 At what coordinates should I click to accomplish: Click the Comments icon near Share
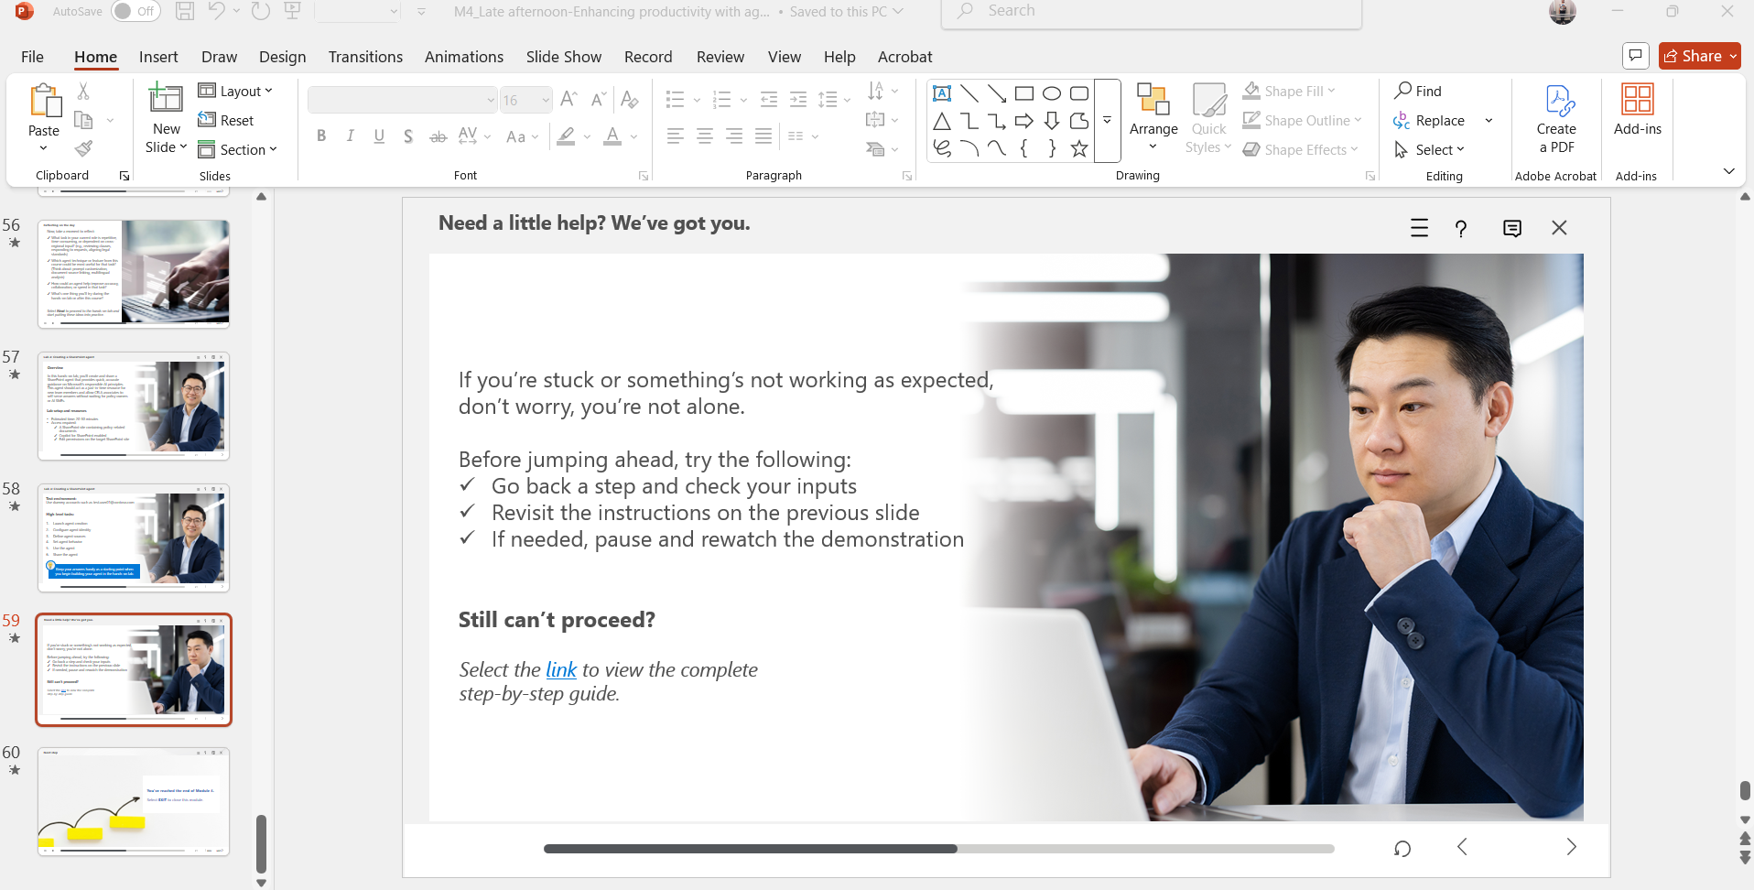[1636, 56]
